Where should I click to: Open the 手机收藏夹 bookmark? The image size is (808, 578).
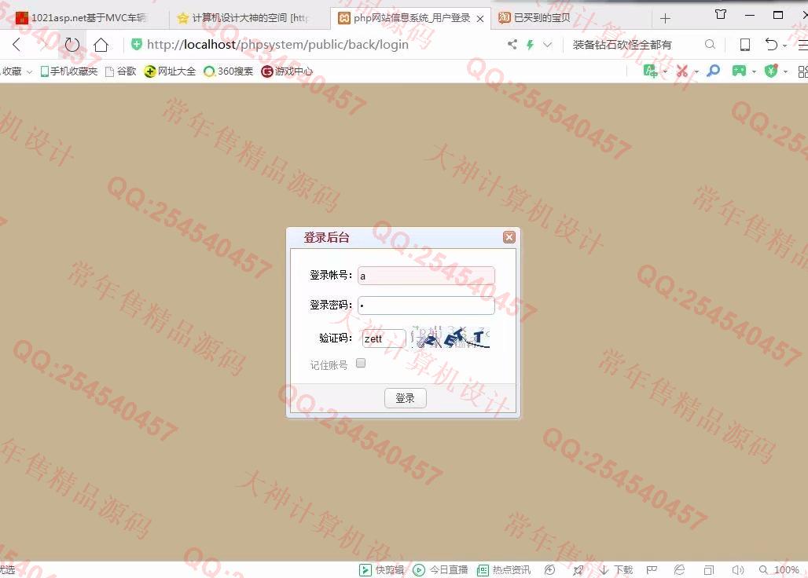(x=69, y=71)
